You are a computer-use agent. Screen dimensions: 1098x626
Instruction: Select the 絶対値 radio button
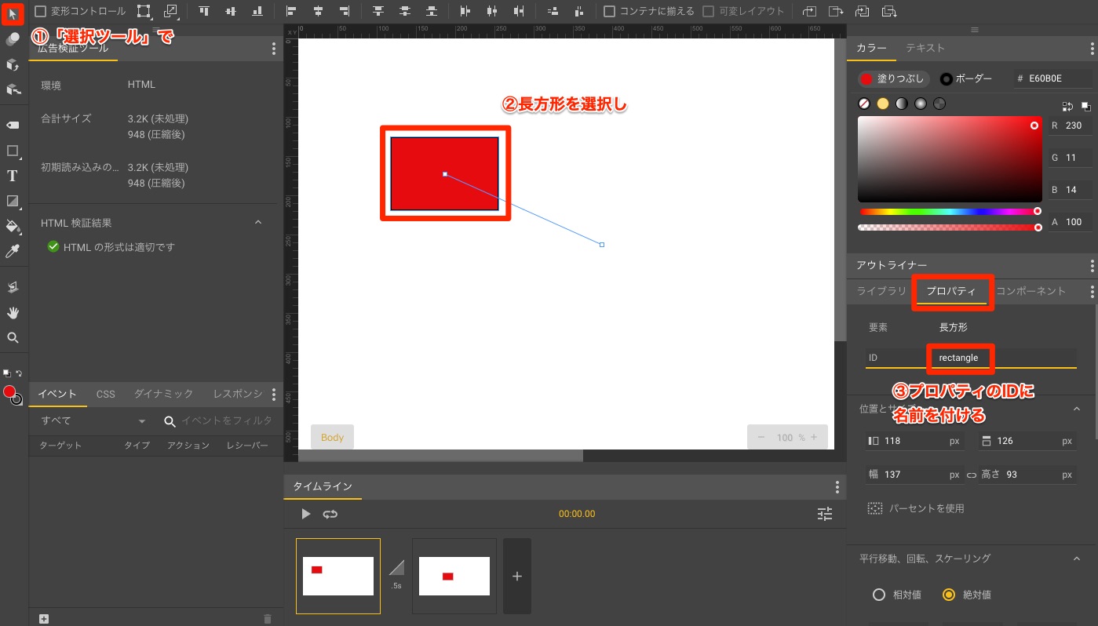(949, 595)
